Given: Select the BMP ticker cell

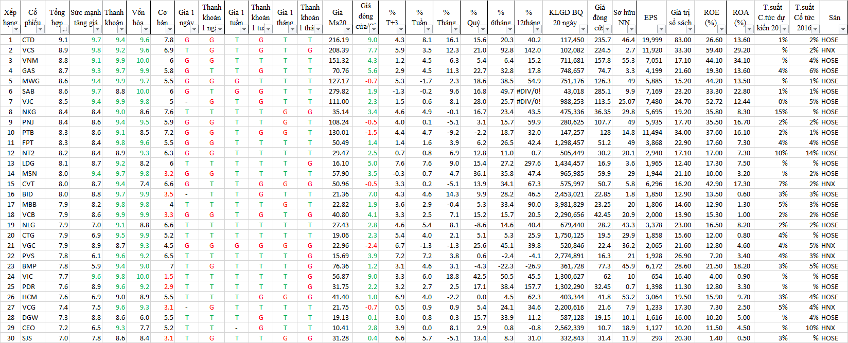Looking at the screenshot, I should [x=33, y=266].
